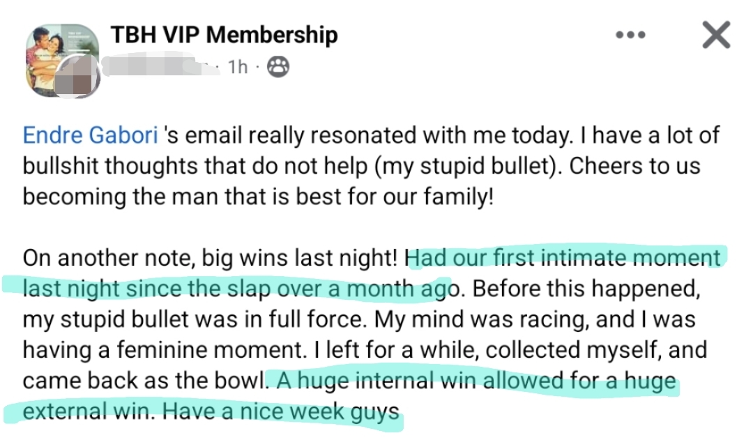The height and width of the screenshot is (447, 753).
Task: Click the "came back as the bowl" phrase
Action: click(144, 381)
